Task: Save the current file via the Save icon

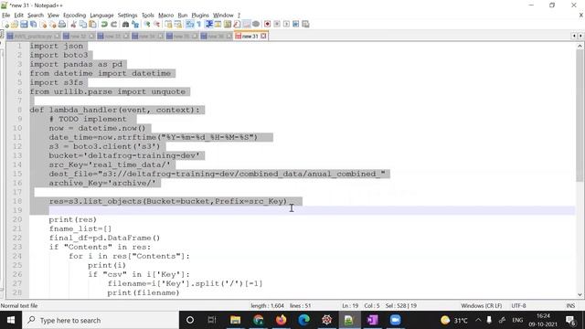Action: coord(24,25)
